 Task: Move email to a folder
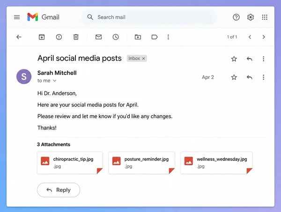[x=138, y=37]
